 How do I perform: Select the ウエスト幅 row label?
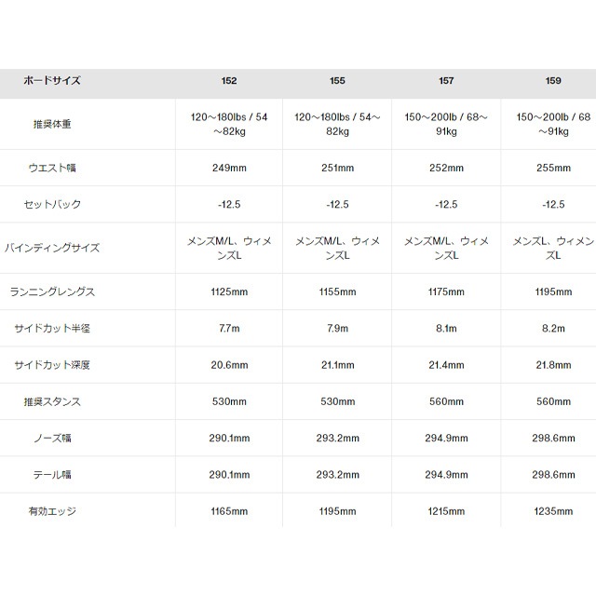[x=52, y=169]
